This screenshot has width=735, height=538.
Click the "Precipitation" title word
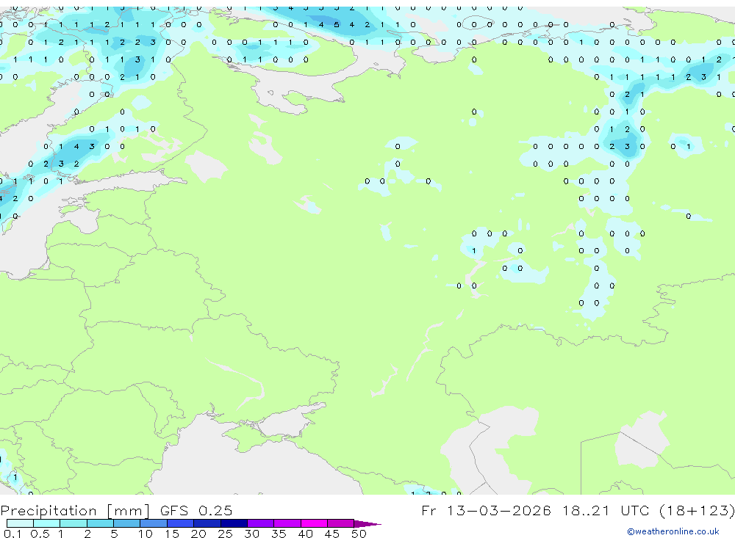[49, 510]
